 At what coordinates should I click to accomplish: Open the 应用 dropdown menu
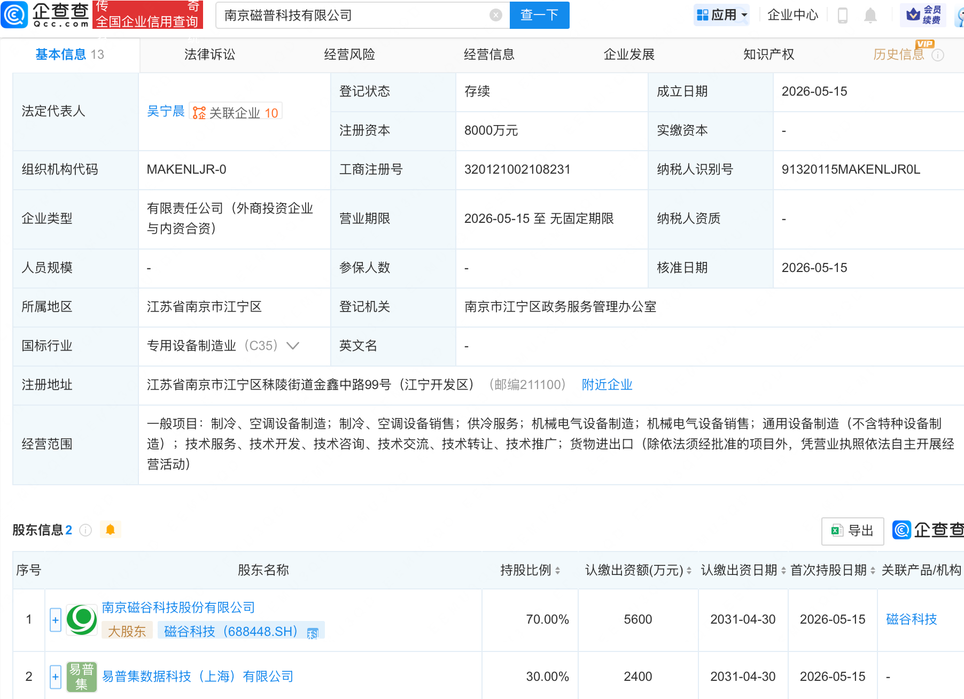[721, 15]
